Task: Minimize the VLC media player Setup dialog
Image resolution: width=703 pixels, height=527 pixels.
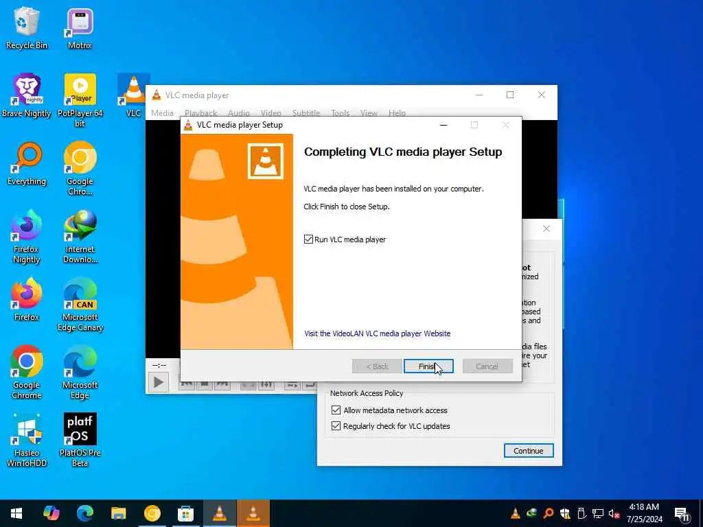Action: 443,125
